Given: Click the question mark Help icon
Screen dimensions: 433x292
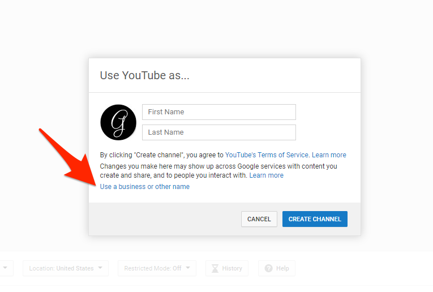Looking at the screenshot, I should [268, 268].
